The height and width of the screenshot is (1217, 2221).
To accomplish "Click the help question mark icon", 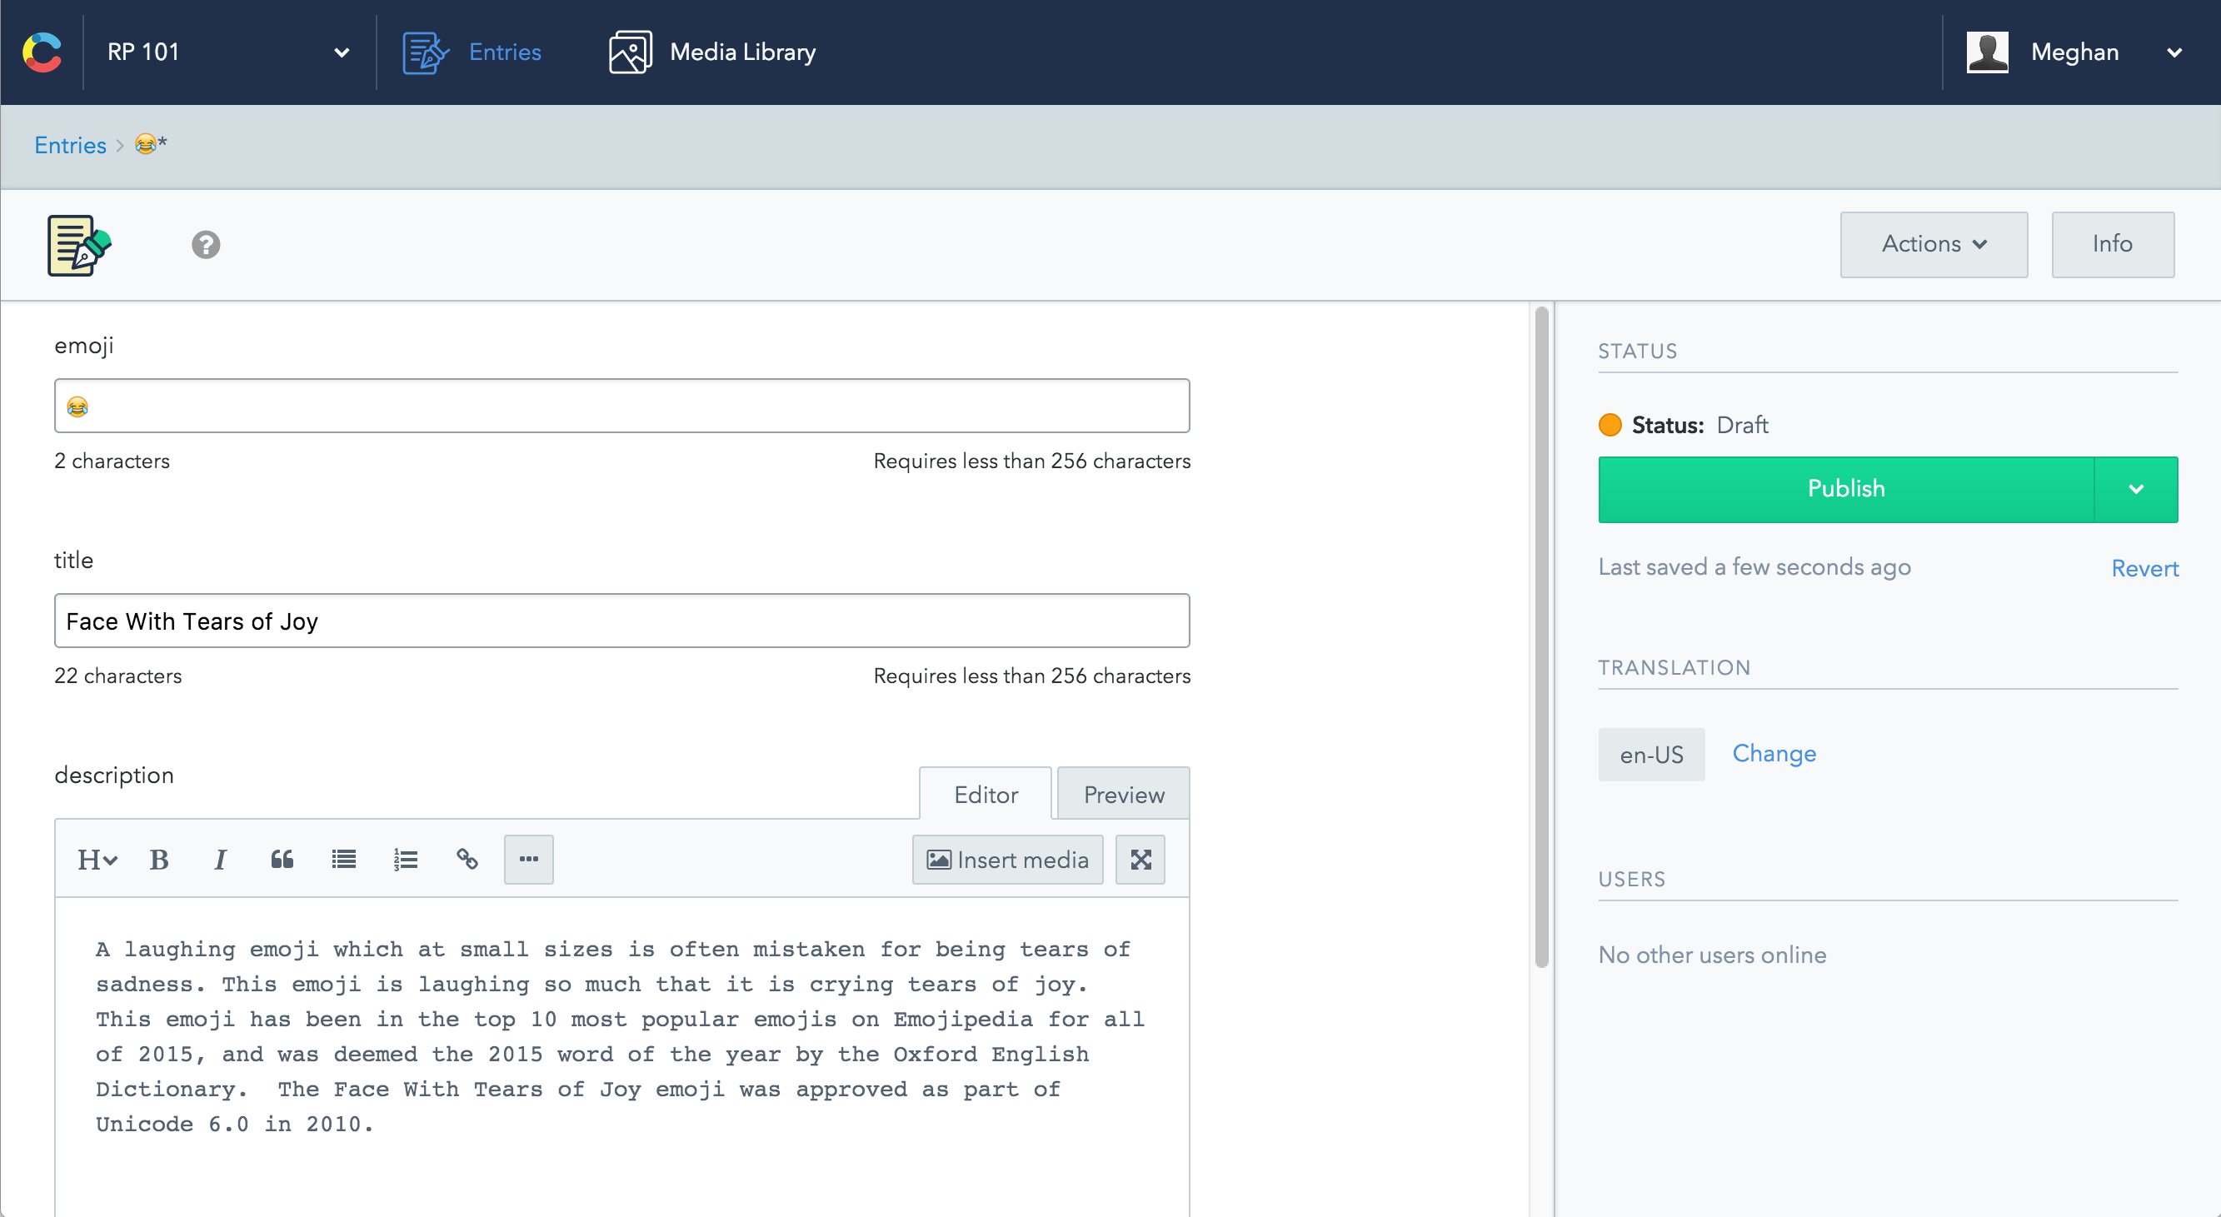I will point(205,245).
